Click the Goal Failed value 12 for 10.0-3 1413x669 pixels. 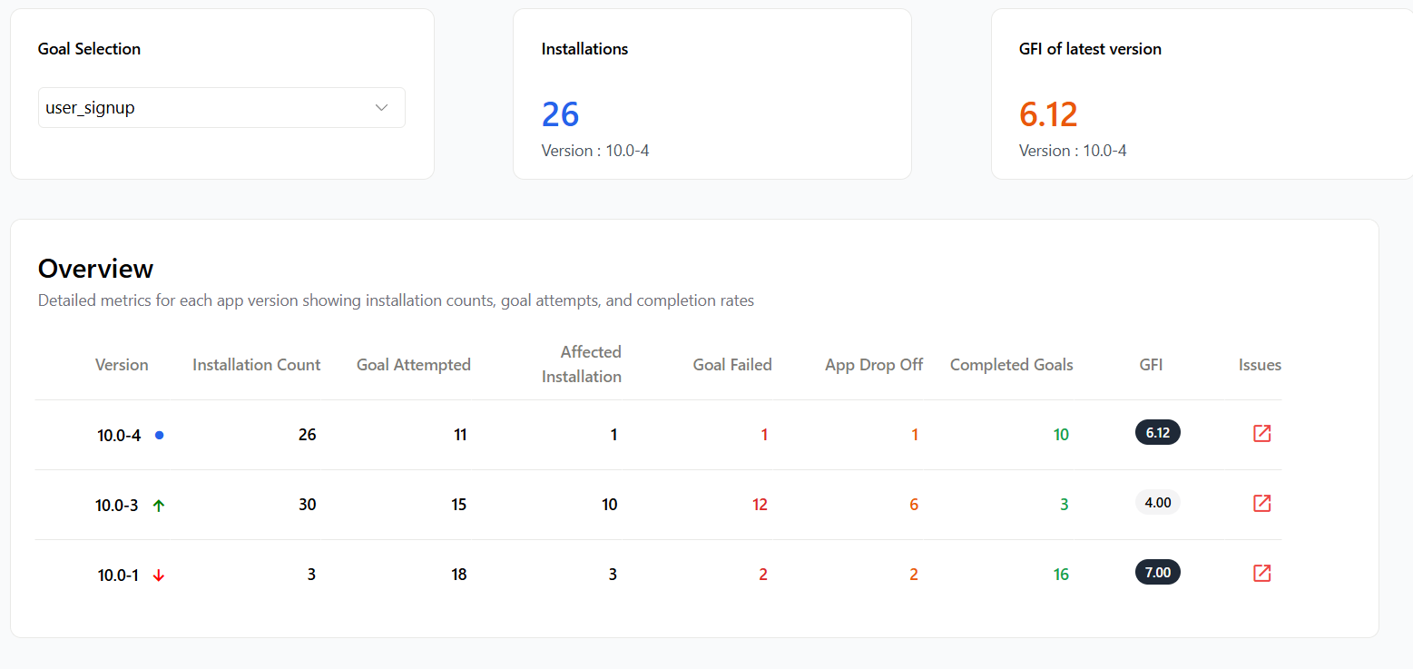760,505
